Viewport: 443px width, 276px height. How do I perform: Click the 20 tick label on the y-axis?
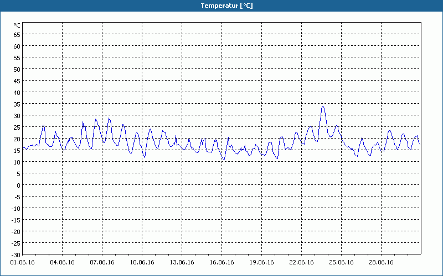[17, 139]
